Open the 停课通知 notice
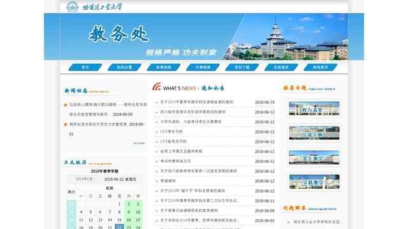The width and height of the screenshot is (408, 229). (x=168, y=181)
